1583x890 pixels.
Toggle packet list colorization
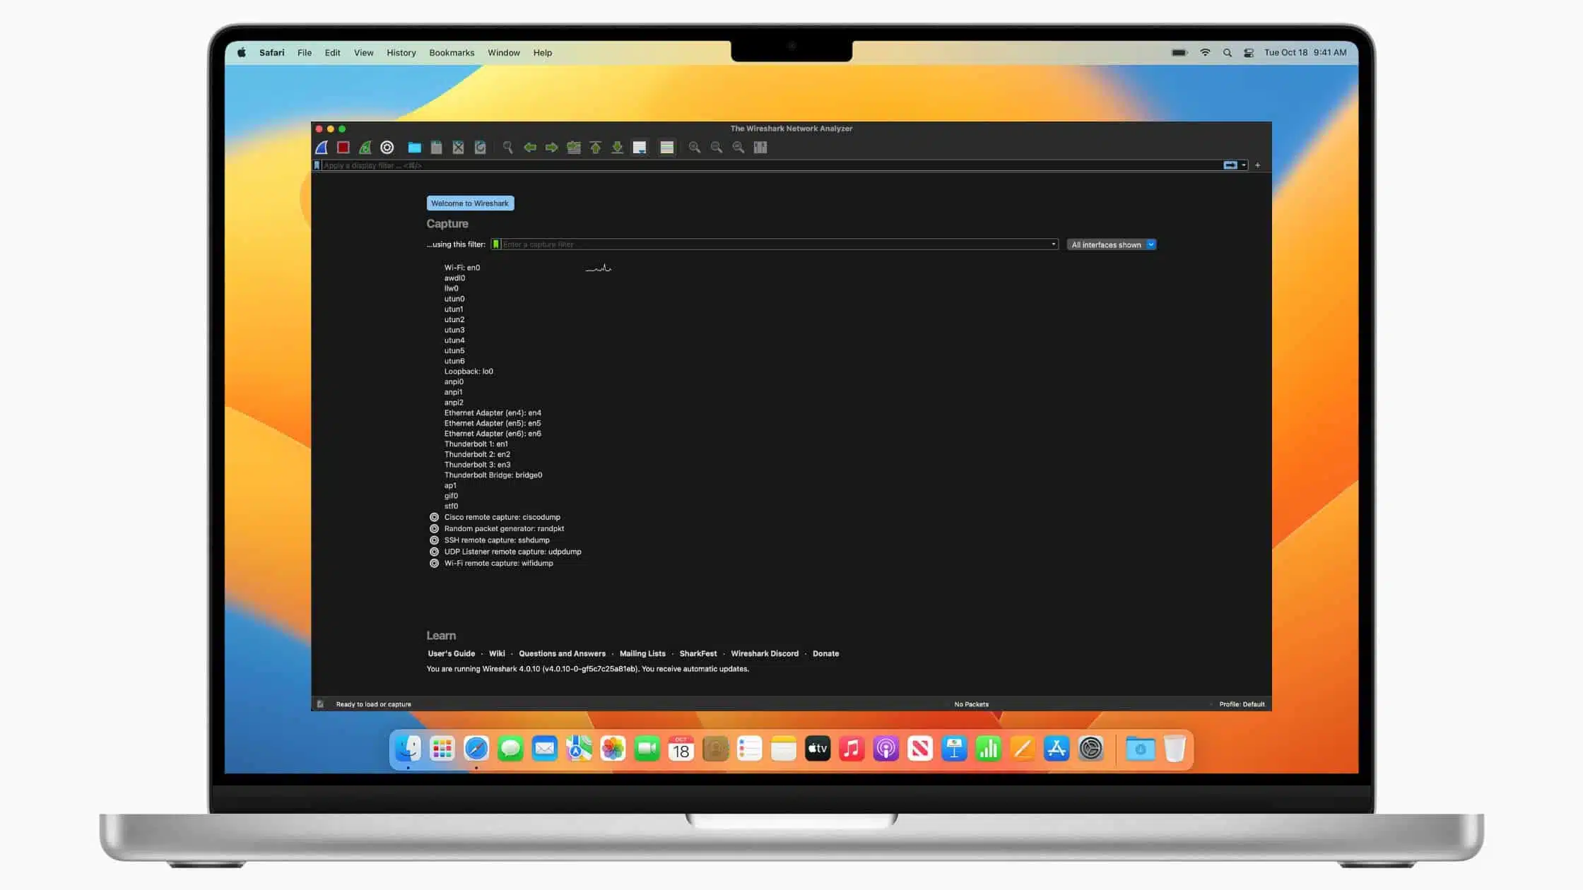pyautogui.click(x=667, y=148)
